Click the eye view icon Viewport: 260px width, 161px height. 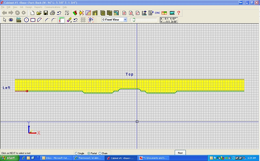click(11, 20)
